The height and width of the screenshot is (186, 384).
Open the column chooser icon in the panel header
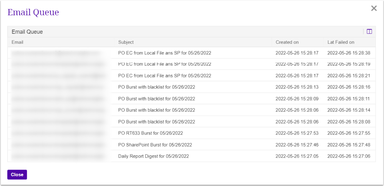(369, 32)
